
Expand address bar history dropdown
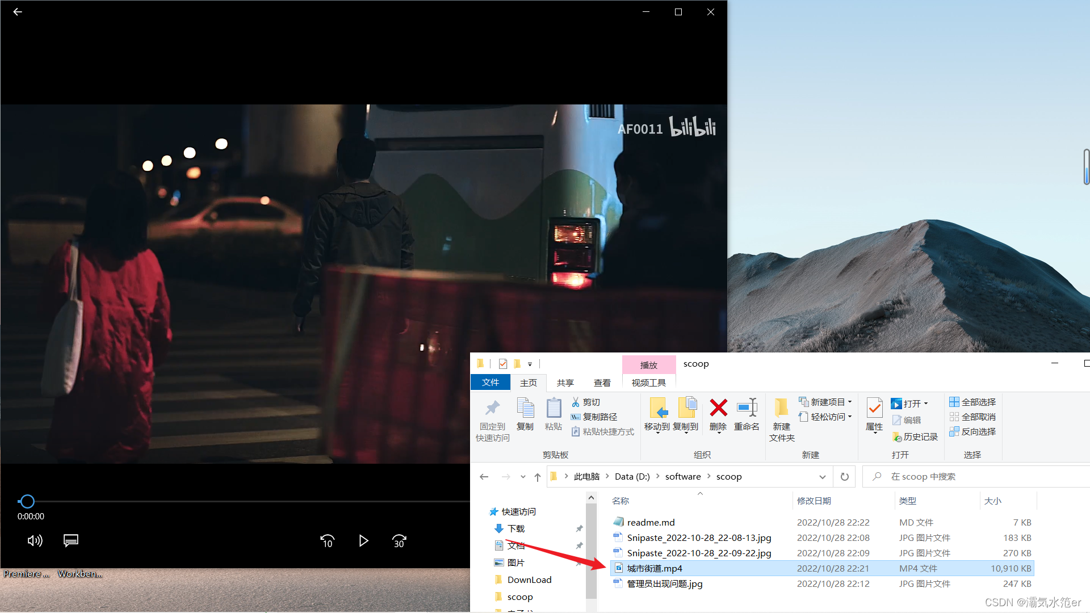(x=822, y=477)
